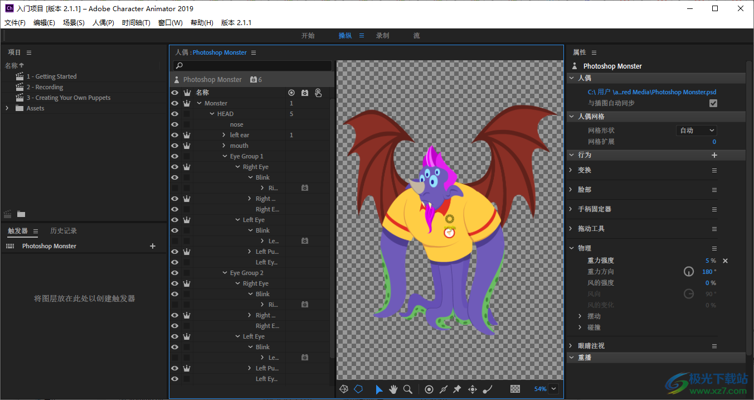The image size is (754, 400).
Task: Hide the HEAD layer
Action: [175, 114]
